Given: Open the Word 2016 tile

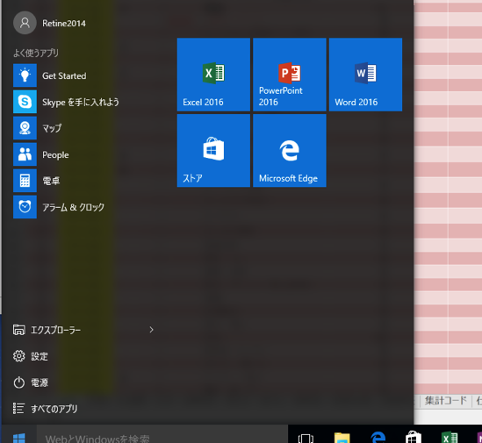Looking at the screenshot, I should [365, 75].
